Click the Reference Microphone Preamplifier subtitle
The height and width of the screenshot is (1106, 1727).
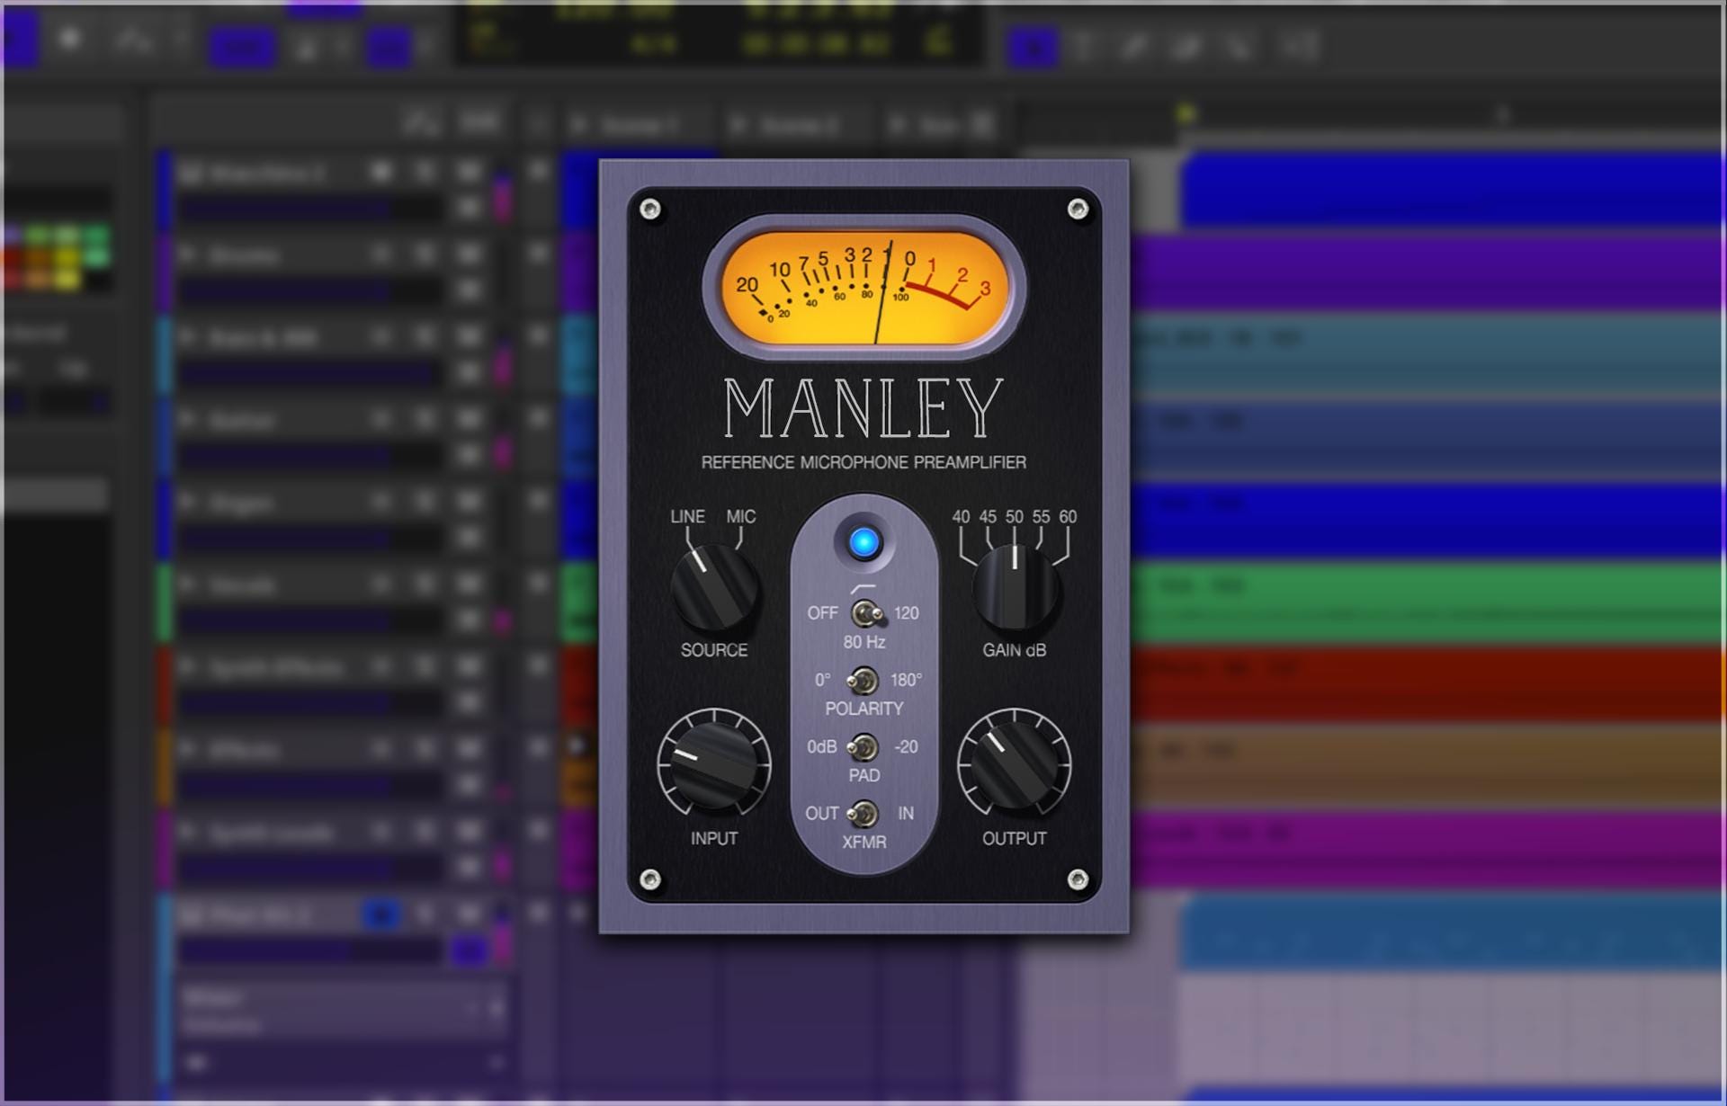tap(863, 462)
